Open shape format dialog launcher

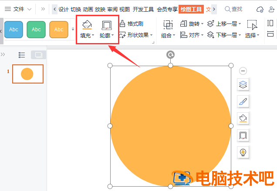pyautogui.click(x=153, y=42)
